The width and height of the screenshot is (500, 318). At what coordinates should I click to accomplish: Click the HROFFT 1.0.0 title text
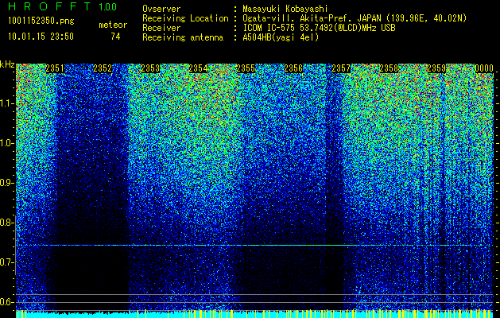pyautogui.click(x=63, y=6)
